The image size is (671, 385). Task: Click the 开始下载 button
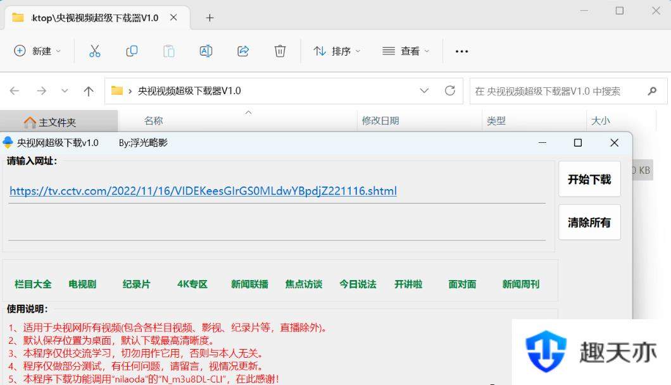[x=589, y=180]
